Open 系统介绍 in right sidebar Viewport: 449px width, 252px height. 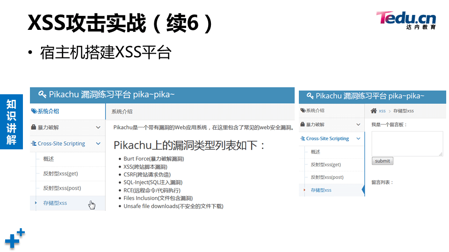pyautogui.click(x=332, y=111)
